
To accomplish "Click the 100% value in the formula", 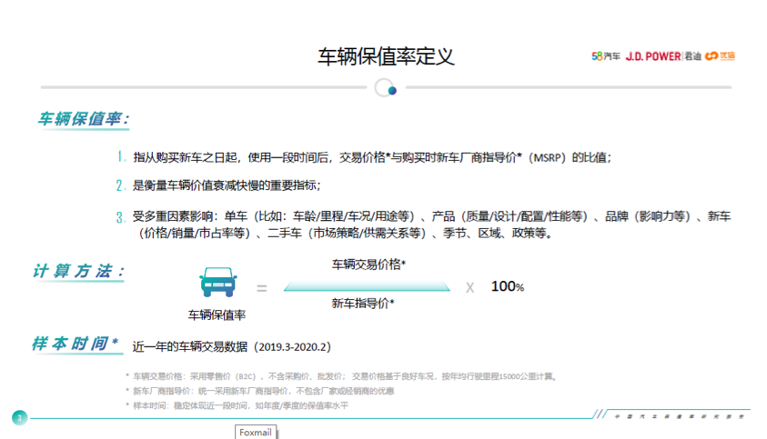I will pos(508,286).
